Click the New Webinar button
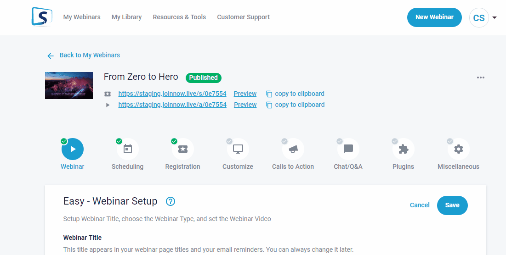 [x=434, y=17]
